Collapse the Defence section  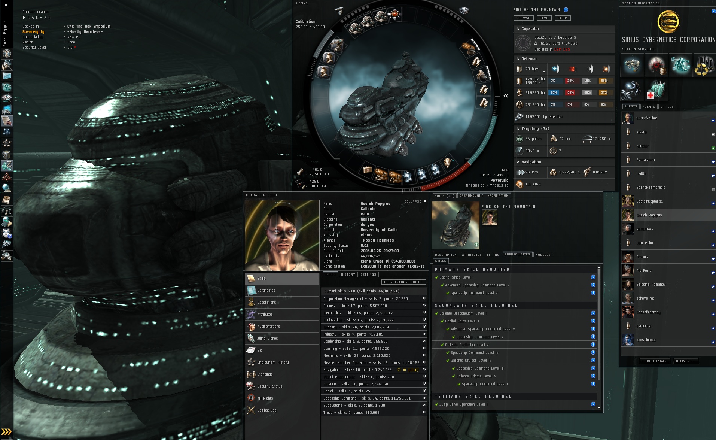(518, 59)
